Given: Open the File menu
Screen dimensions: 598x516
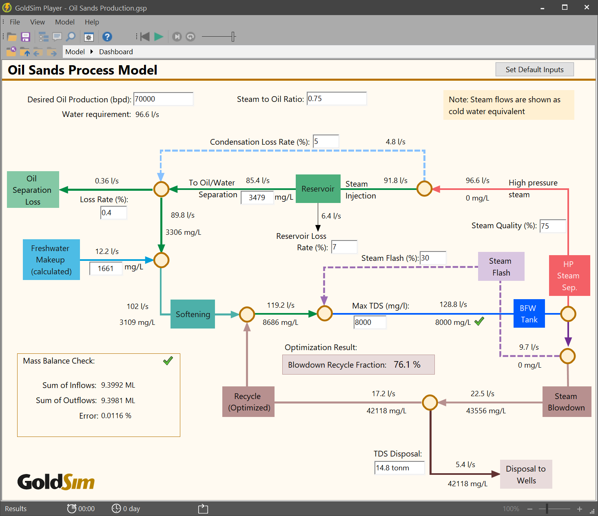Looking at the screenshot, I should coord(15,22).
